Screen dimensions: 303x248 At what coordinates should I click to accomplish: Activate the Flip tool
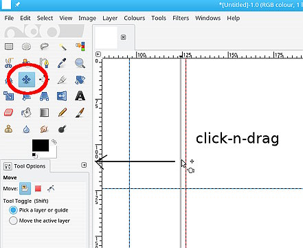[x=62, y=96]
